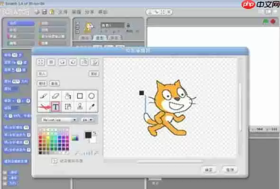Select the Paintbrush tool
280x189 pixels.
[x=44, y=96]
